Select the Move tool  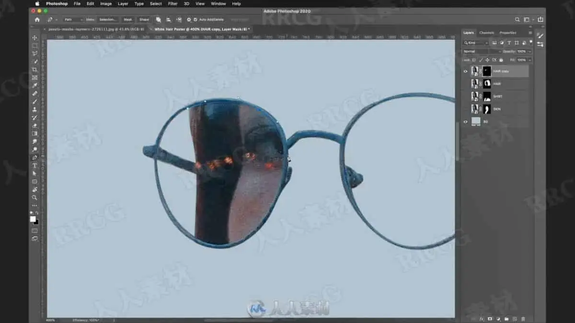pyautogui.click(x=34, y=38)
